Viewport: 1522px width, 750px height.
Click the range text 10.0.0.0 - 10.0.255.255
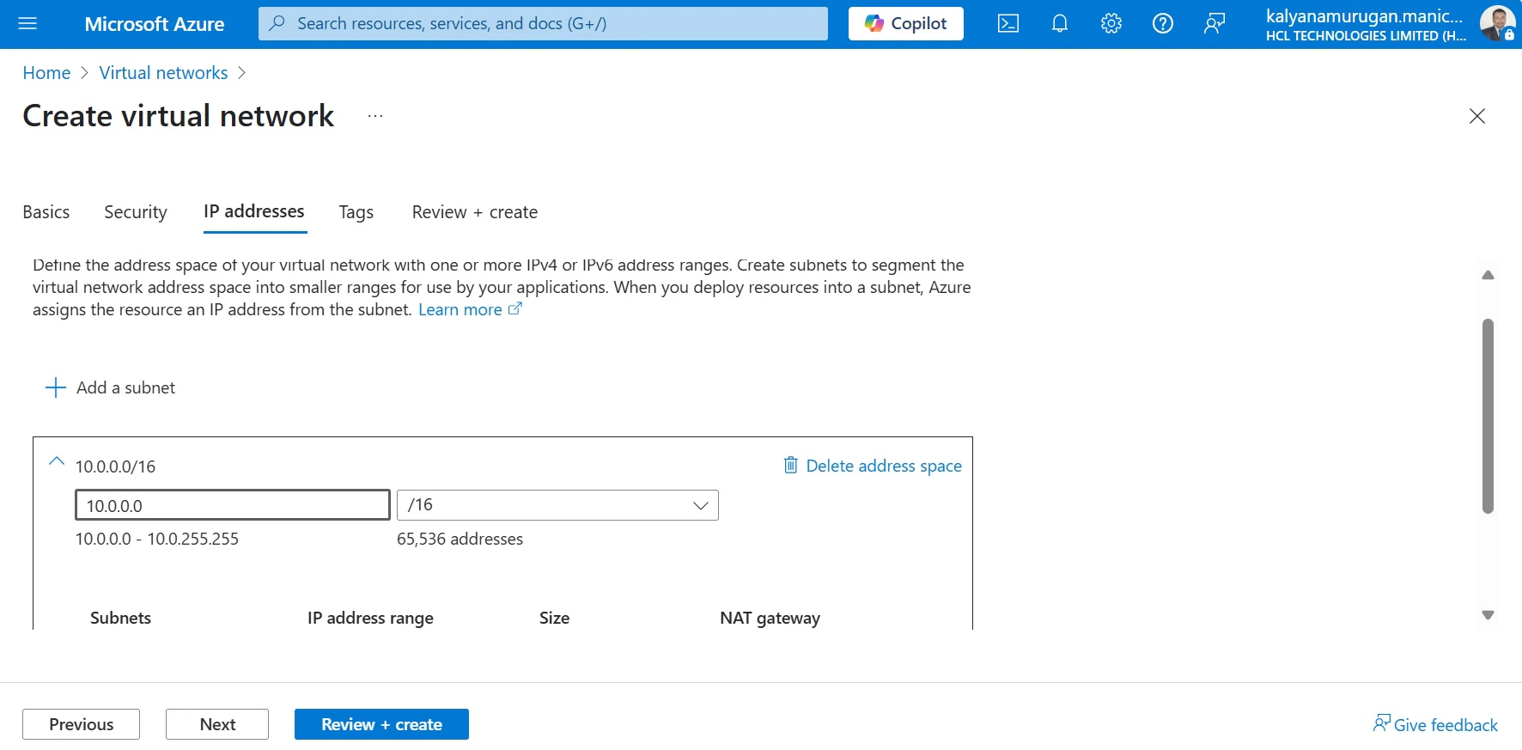coord(157,539)
